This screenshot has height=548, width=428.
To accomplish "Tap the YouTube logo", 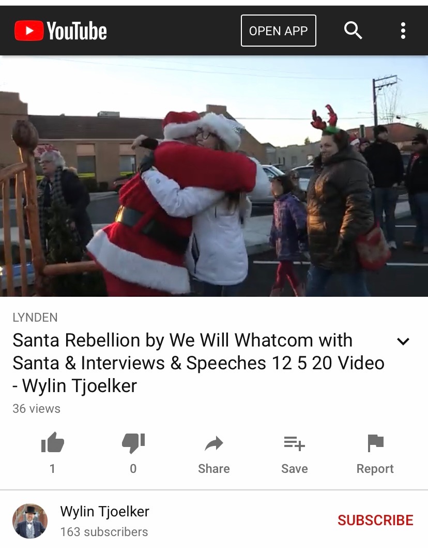I will (x=60, y=31).
